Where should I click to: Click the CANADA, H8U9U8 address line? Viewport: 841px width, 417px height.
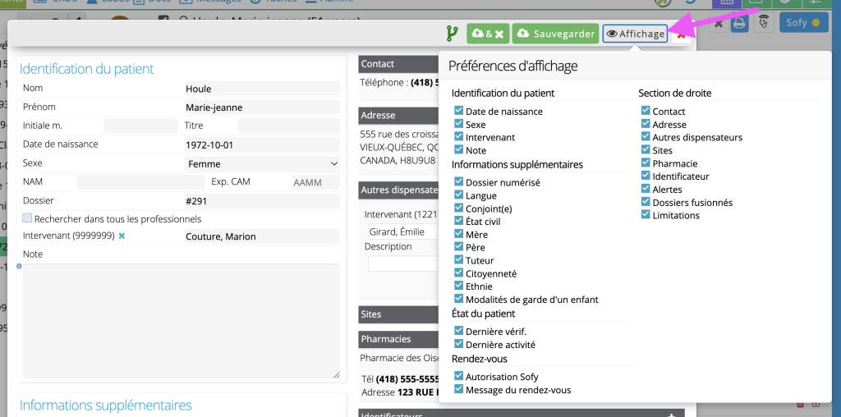(x=398, y=160)
